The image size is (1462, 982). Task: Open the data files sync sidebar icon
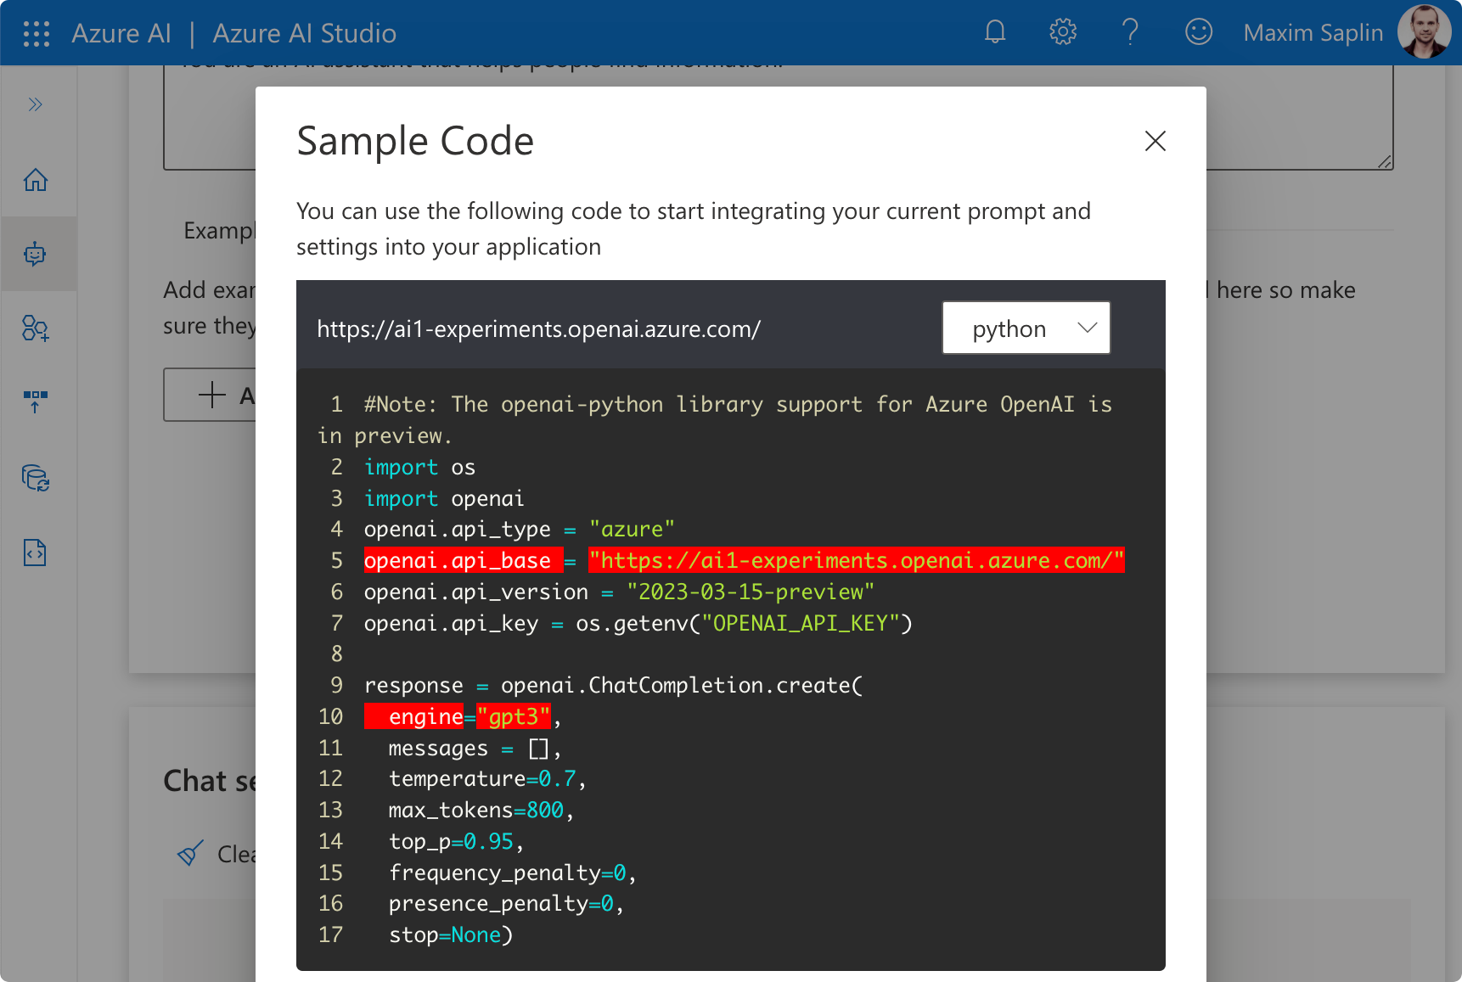click(x=35, y=478)
